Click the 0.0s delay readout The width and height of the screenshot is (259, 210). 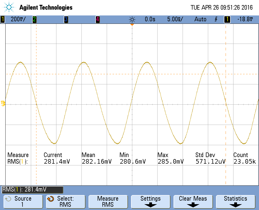point(150,19)
